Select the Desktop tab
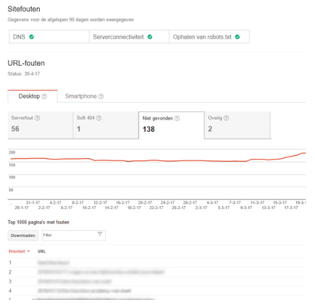Screen dimensions: 315x304 (33, 96)
